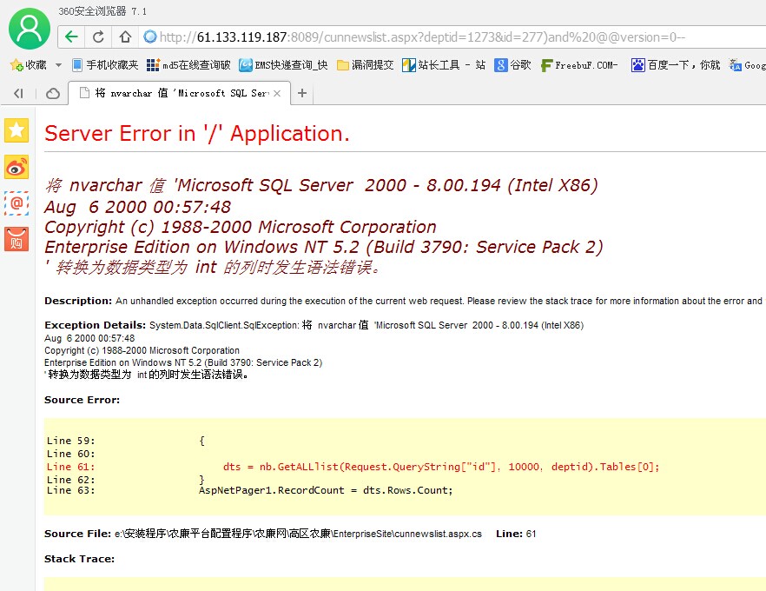Open the 百度一下 bookmark
The width and height of the screenshot is (766, 591).
pyautogui.click(x=676, y=65)
